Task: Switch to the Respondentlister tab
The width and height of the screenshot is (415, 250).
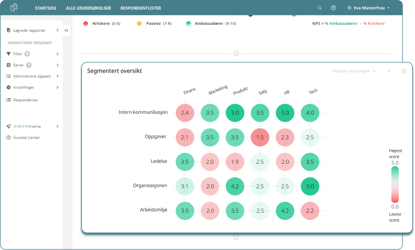Action: (x=140, y=9)
